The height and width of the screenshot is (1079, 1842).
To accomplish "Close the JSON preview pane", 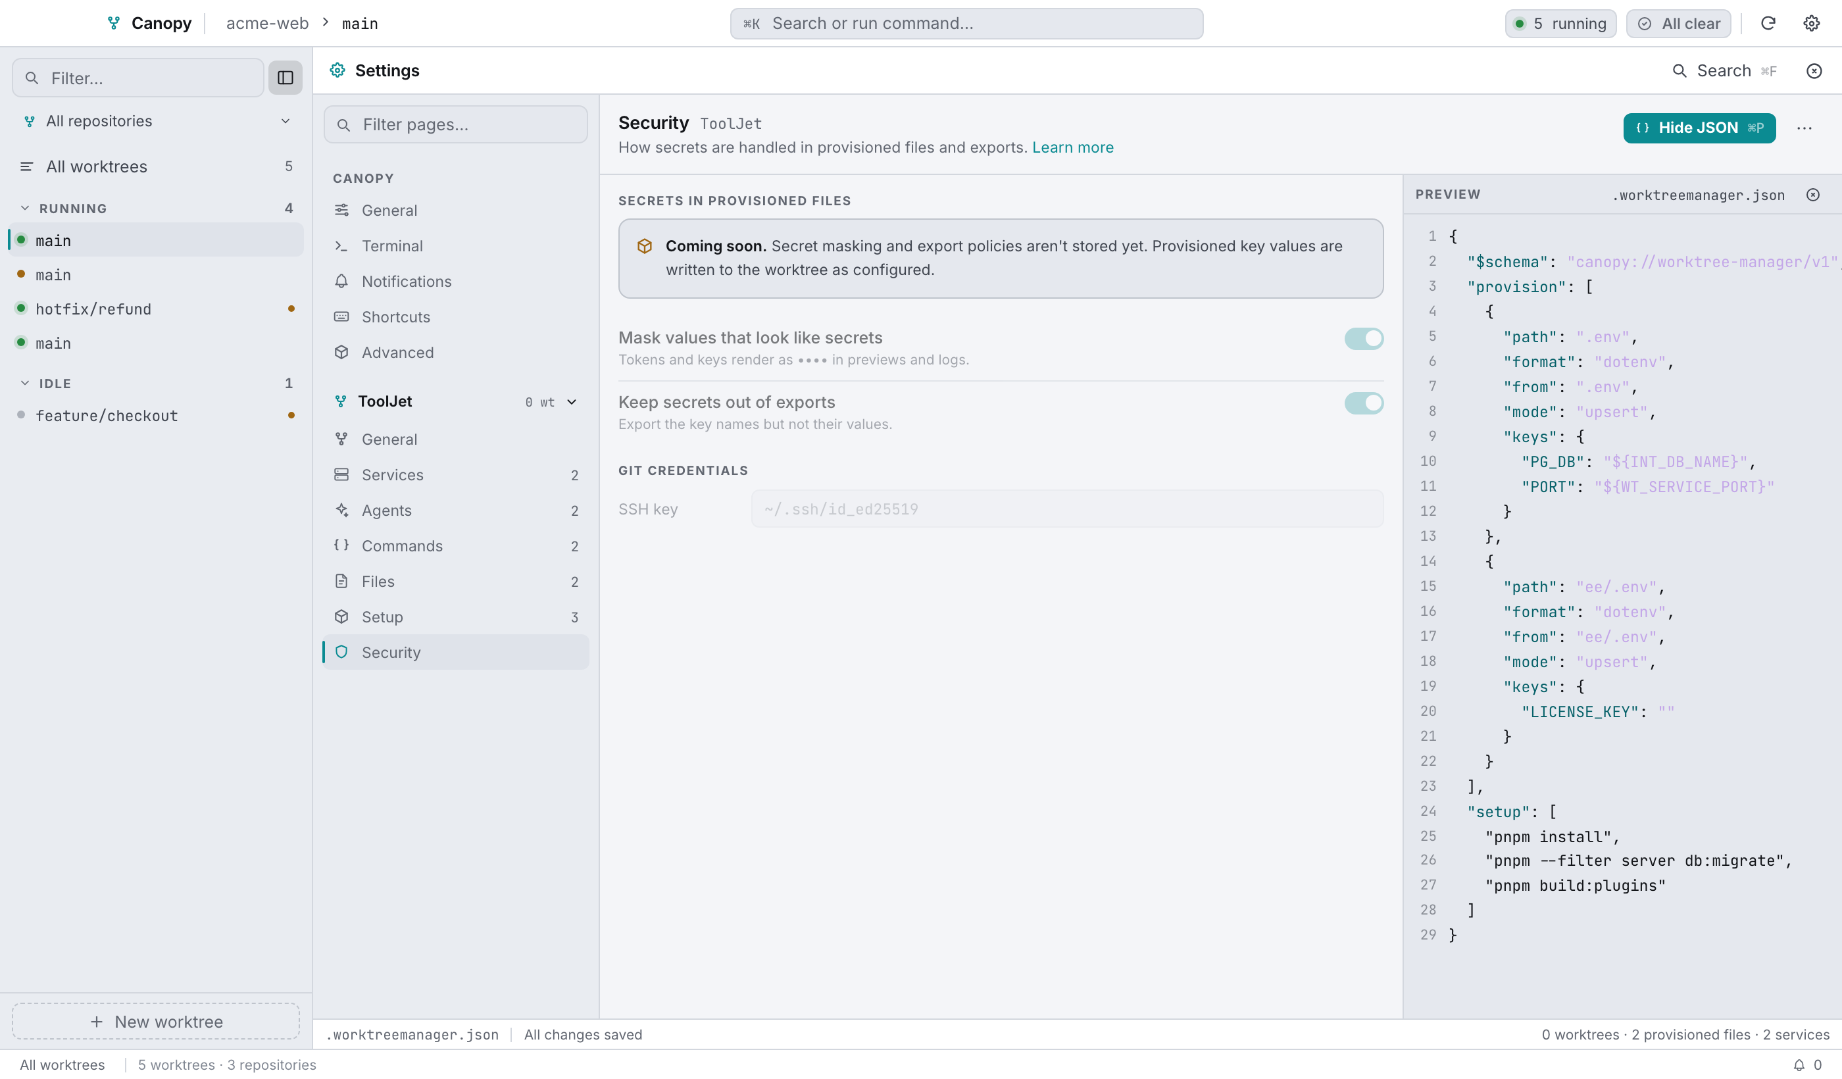I will pos(1813,195).
